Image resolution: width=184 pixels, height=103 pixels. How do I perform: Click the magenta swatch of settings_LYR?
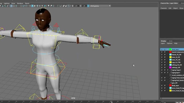(170, 67)
